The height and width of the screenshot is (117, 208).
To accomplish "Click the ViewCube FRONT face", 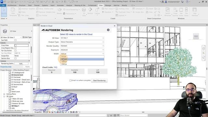I will pyautogui.click(x=196, y=36).
